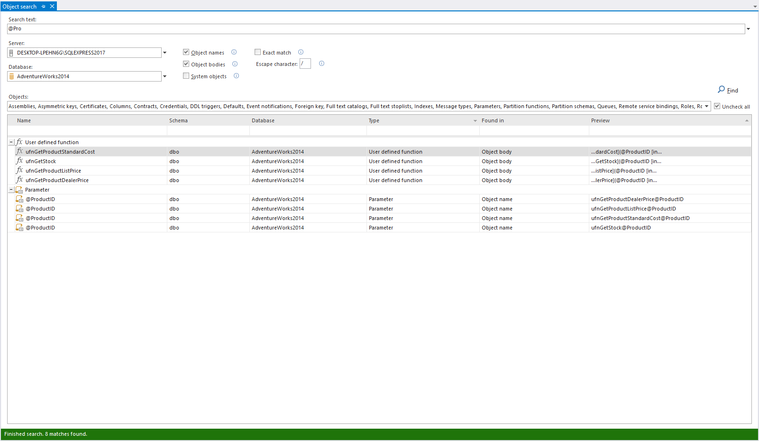This screenshot has width=759, height=441.
Task: Click the function icon of ufnGetProductListPrice
Action: (19, 170)
